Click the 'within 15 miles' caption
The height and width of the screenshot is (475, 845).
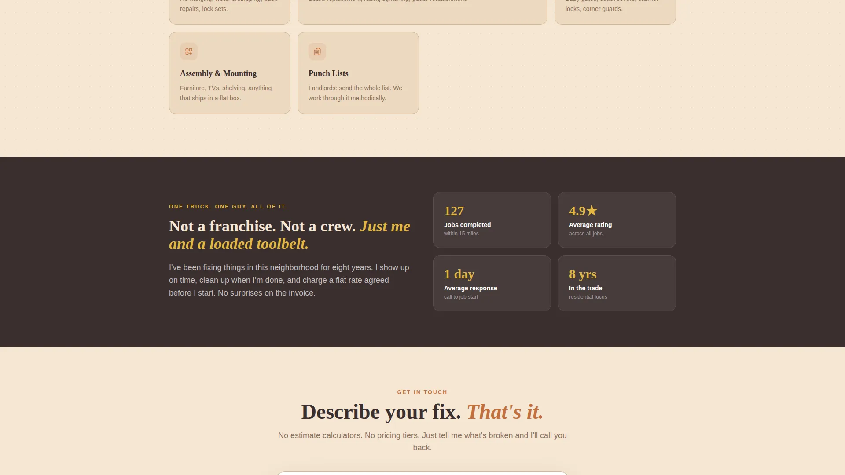pos(461,234)
